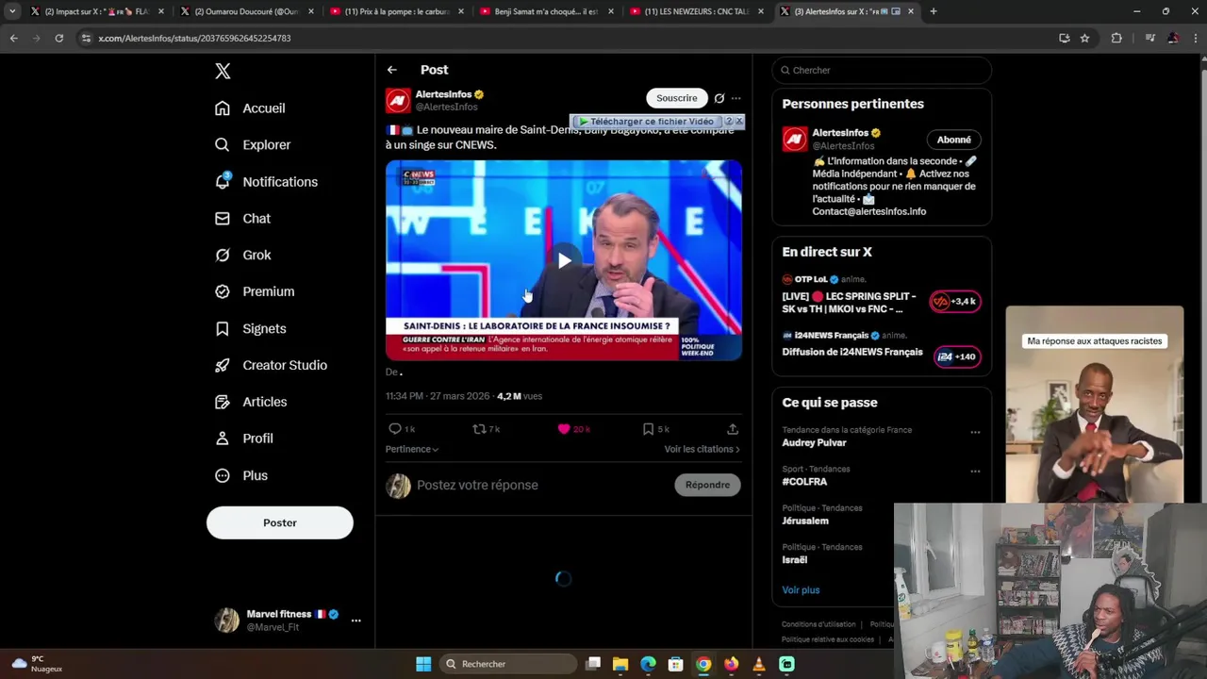This screenshot has width=1207, height=679.
Task: Switch to the Benji Samat tab
Action: coord(547,11)
